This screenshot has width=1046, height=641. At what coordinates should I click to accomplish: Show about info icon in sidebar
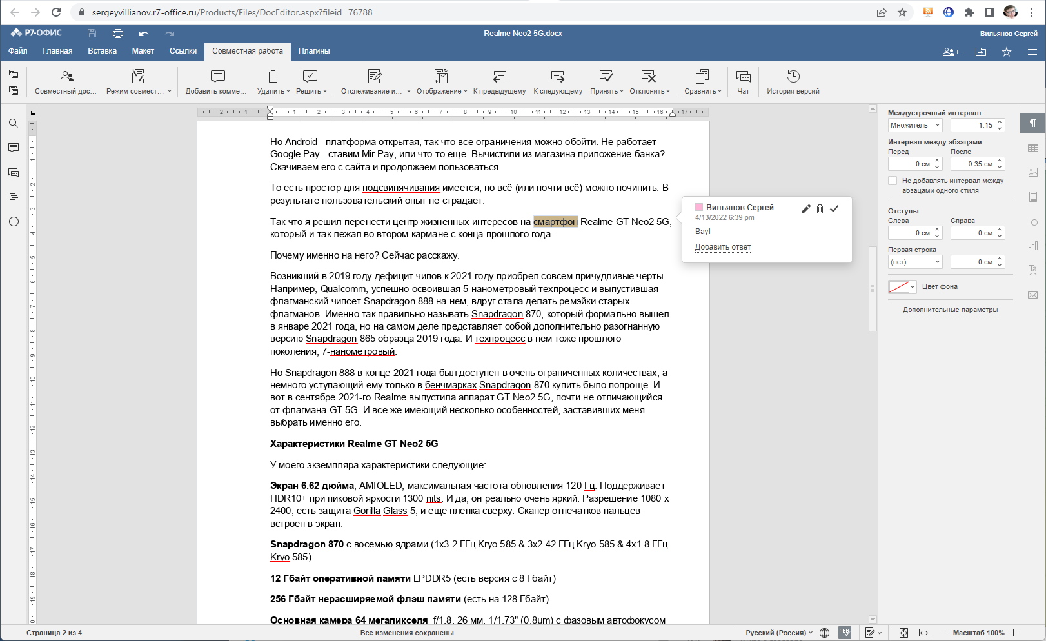[x=14, y=221]
